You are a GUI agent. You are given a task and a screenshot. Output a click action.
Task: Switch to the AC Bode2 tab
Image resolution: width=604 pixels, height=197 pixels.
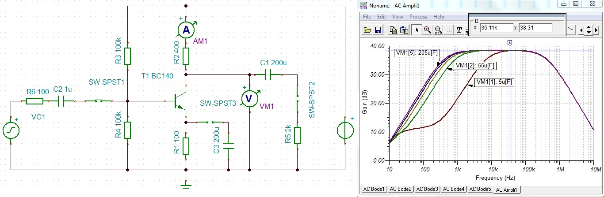[401, 189]
